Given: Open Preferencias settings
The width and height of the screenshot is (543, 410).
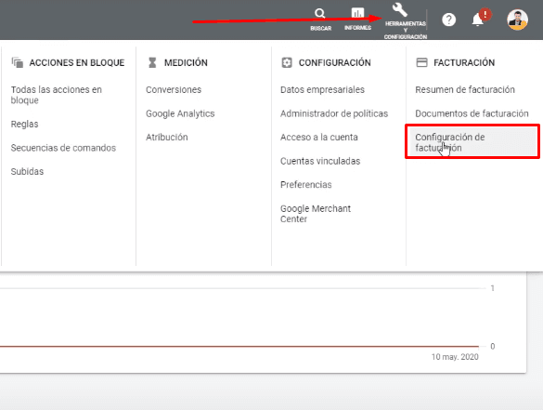Looking at the screenshot, I should click(306, 184).
